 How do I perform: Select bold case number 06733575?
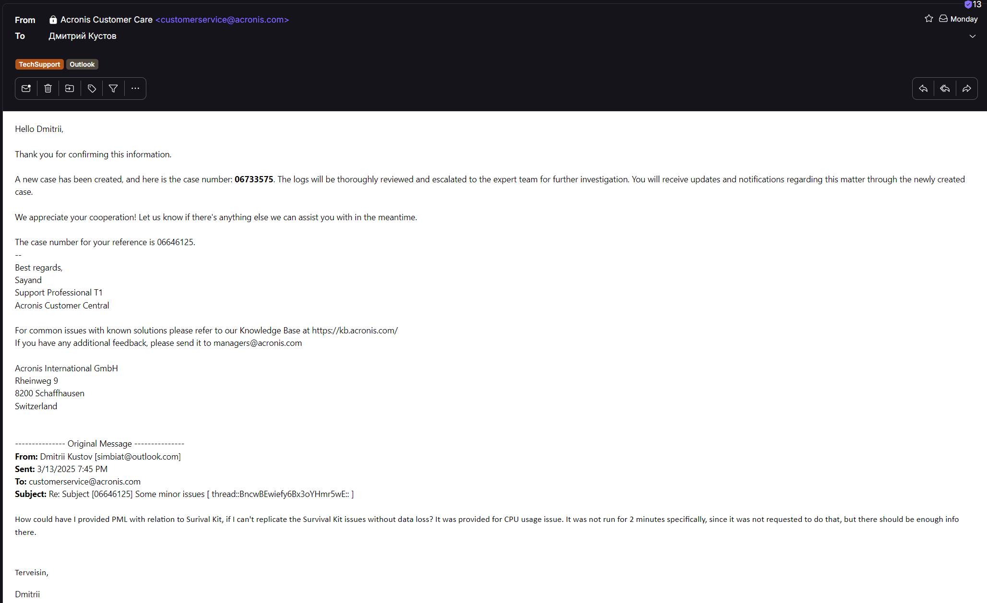(x=254, y=179)
